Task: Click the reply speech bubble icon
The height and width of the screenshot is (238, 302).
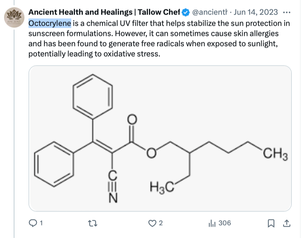Action: click(x=34, y=223)
